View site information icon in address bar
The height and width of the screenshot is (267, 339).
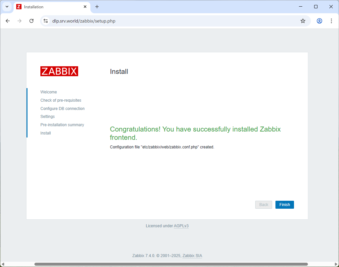pyautogui.click(x=46, y=21)
